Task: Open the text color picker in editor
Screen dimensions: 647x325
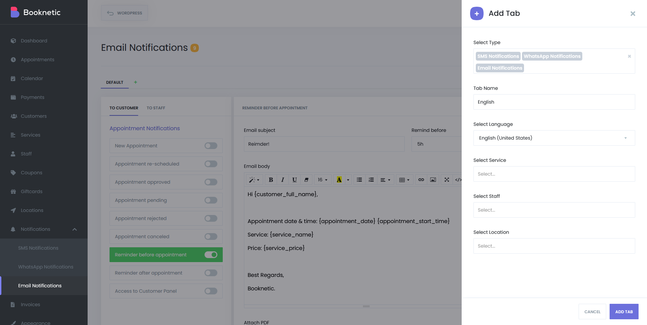Action: coord(339,179)
